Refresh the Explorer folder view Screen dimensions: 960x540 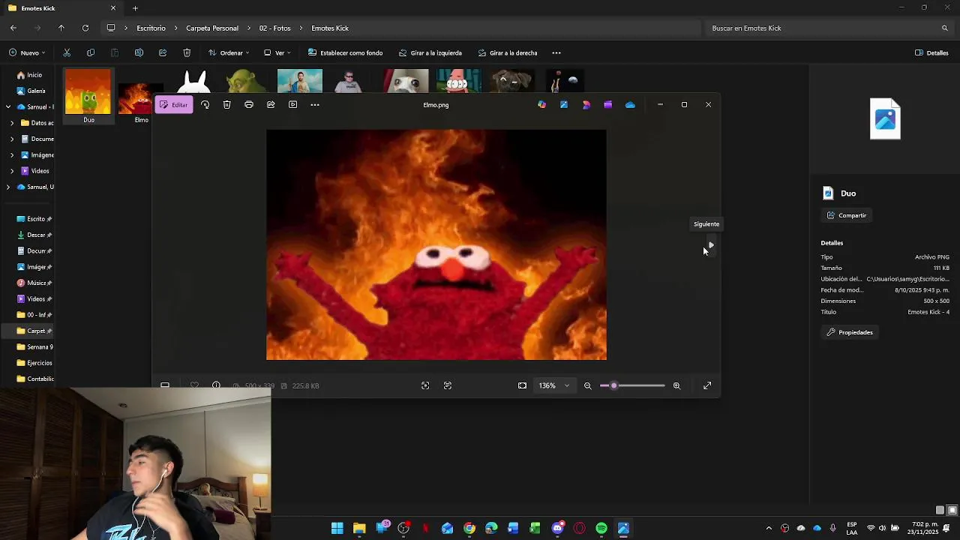coord(85,28)
